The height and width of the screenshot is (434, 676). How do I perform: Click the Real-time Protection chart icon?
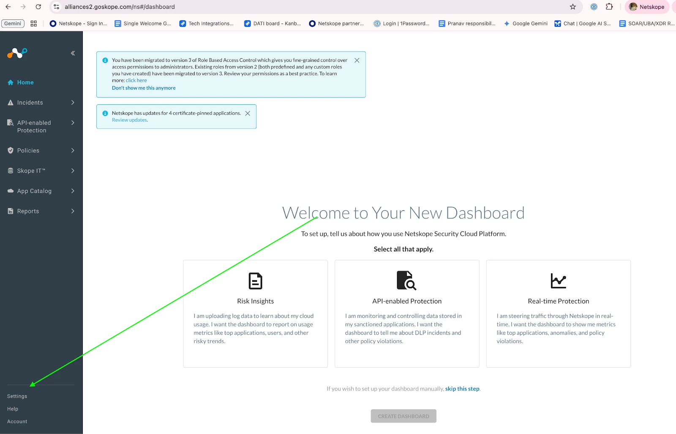tap(558, 281)
